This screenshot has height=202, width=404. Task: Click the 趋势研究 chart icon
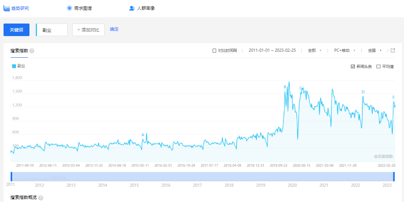(x=7, y=8)
